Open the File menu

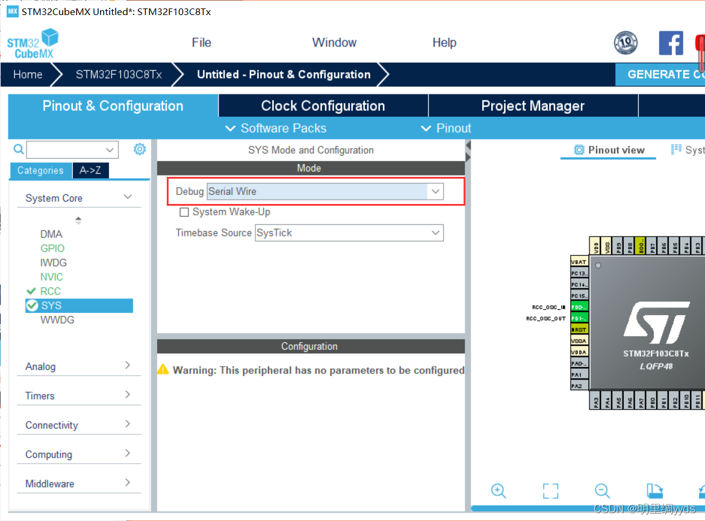pyautogui.click(x=202, y=42)
